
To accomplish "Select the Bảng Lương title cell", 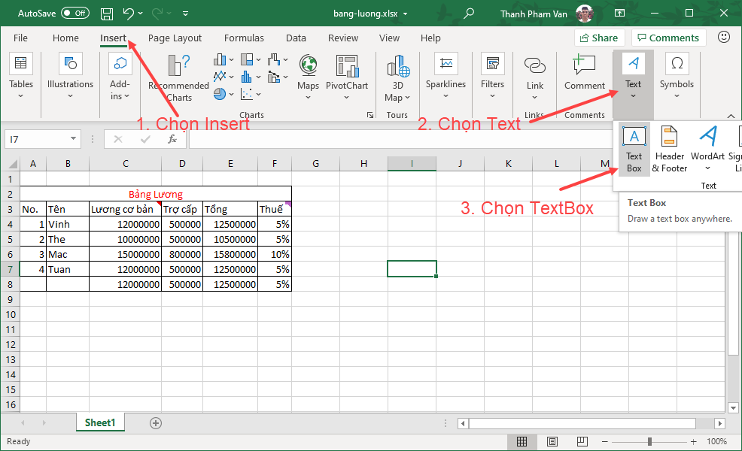I will click(x=156, y=194).
